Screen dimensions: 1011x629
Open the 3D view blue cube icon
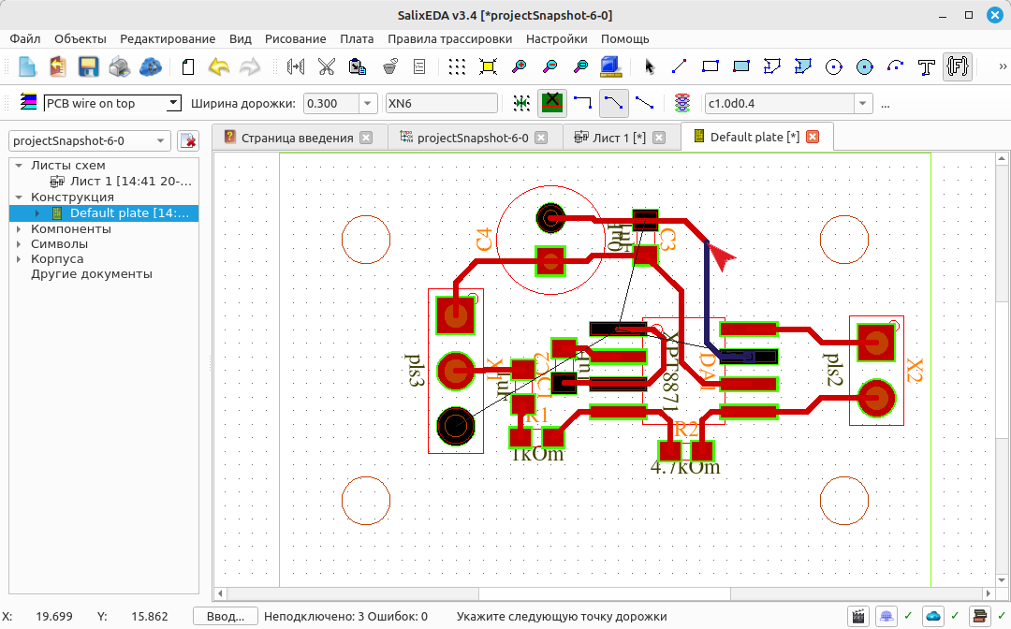tap(610, 66)
